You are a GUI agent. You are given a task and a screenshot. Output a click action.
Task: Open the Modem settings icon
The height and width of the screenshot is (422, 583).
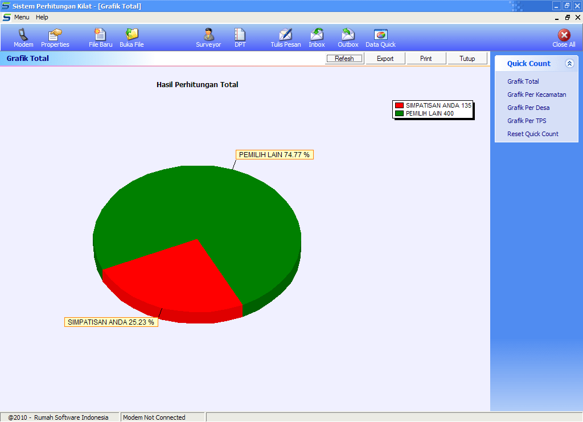pos(23,35)
